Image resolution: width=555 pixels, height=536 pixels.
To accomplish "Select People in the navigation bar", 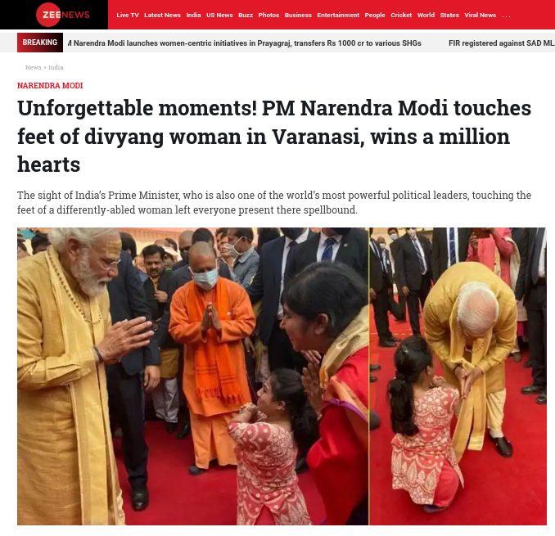I will tap(374, 16).
